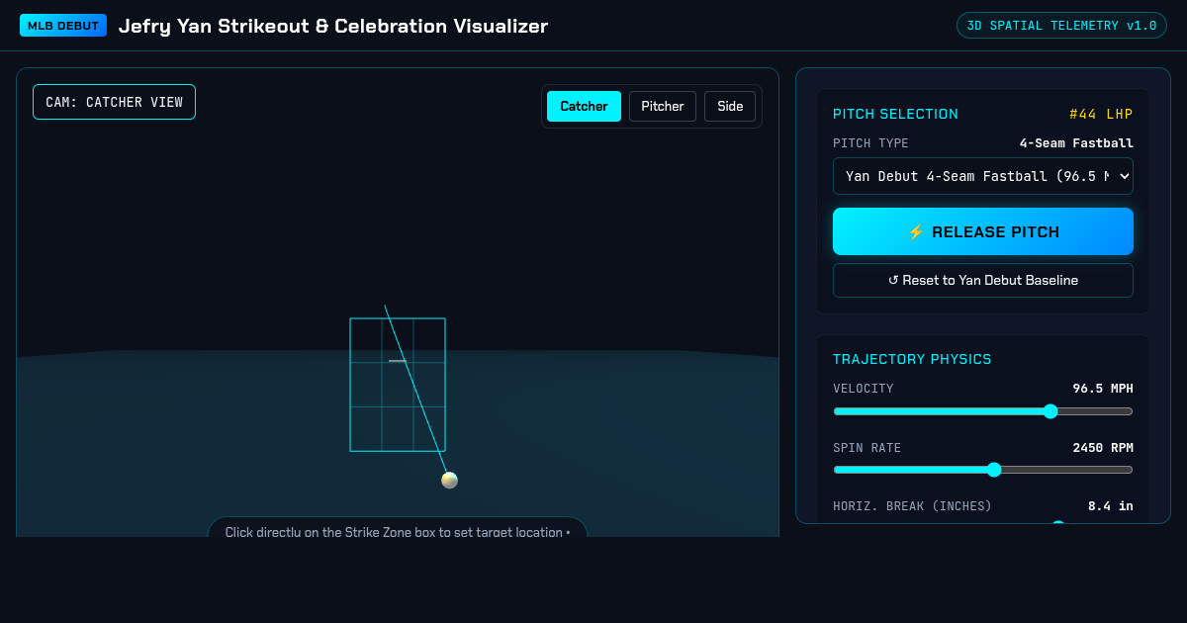Click the 4-Seam Fastball pitch type text
The width and height of the screenshot is (1187, 623).
click(x=1076, y=143)
